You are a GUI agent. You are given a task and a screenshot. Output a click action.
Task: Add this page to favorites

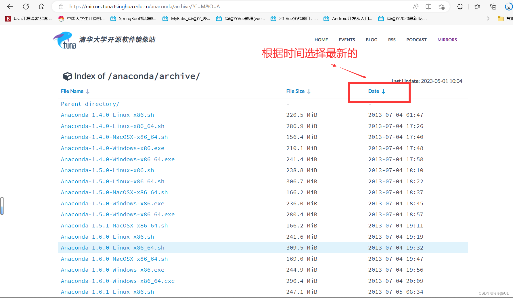click(442, 7)
